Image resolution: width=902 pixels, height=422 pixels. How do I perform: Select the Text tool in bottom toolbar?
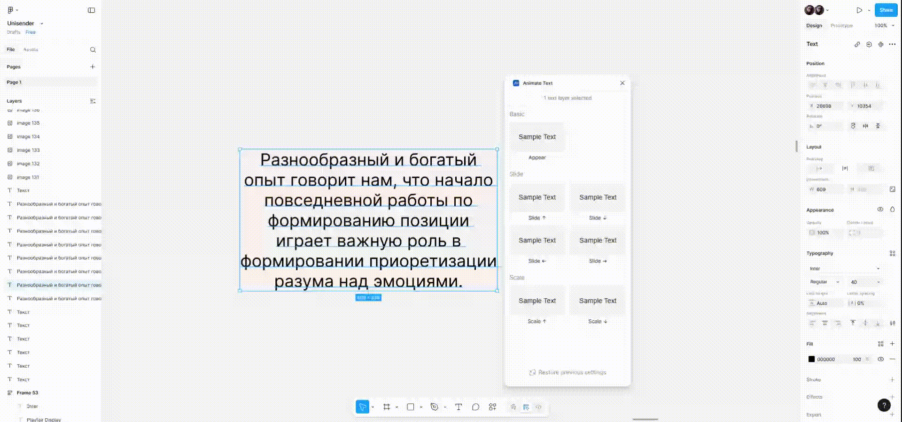459,407
